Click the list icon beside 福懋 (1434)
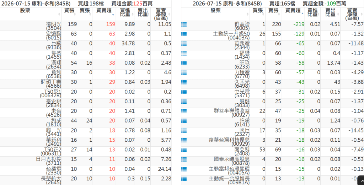 [x=184, y=53]
